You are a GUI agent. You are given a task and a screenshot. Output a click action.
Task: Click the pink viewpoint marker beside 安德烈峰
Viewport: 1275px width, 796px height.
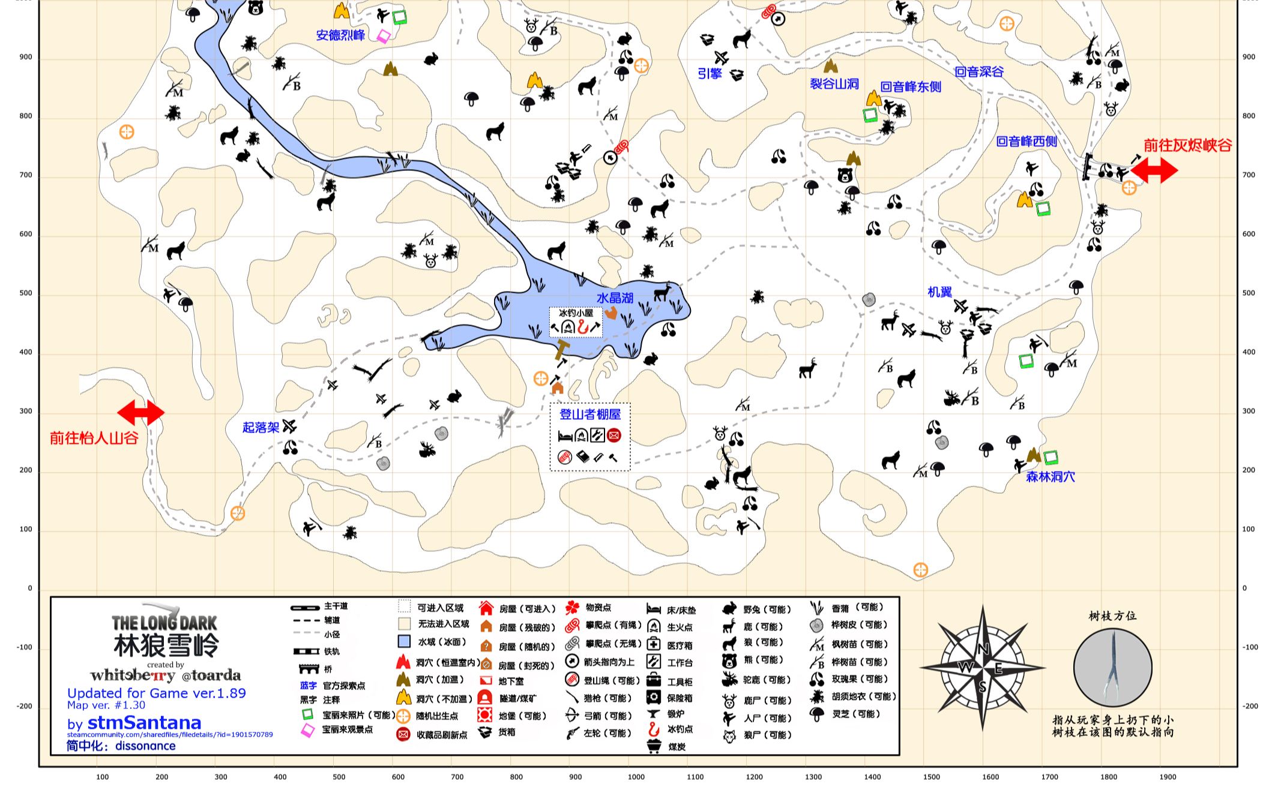pos(384,36)
